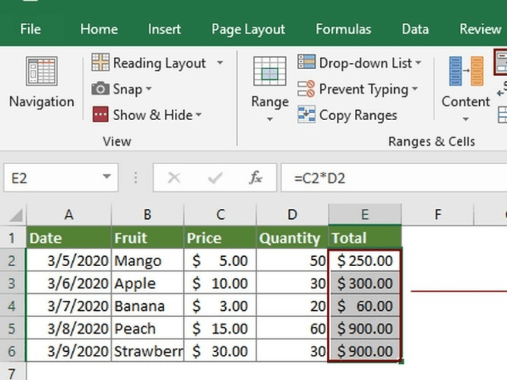
Task: Click the Prevent Typing icon
Action: 306,89
